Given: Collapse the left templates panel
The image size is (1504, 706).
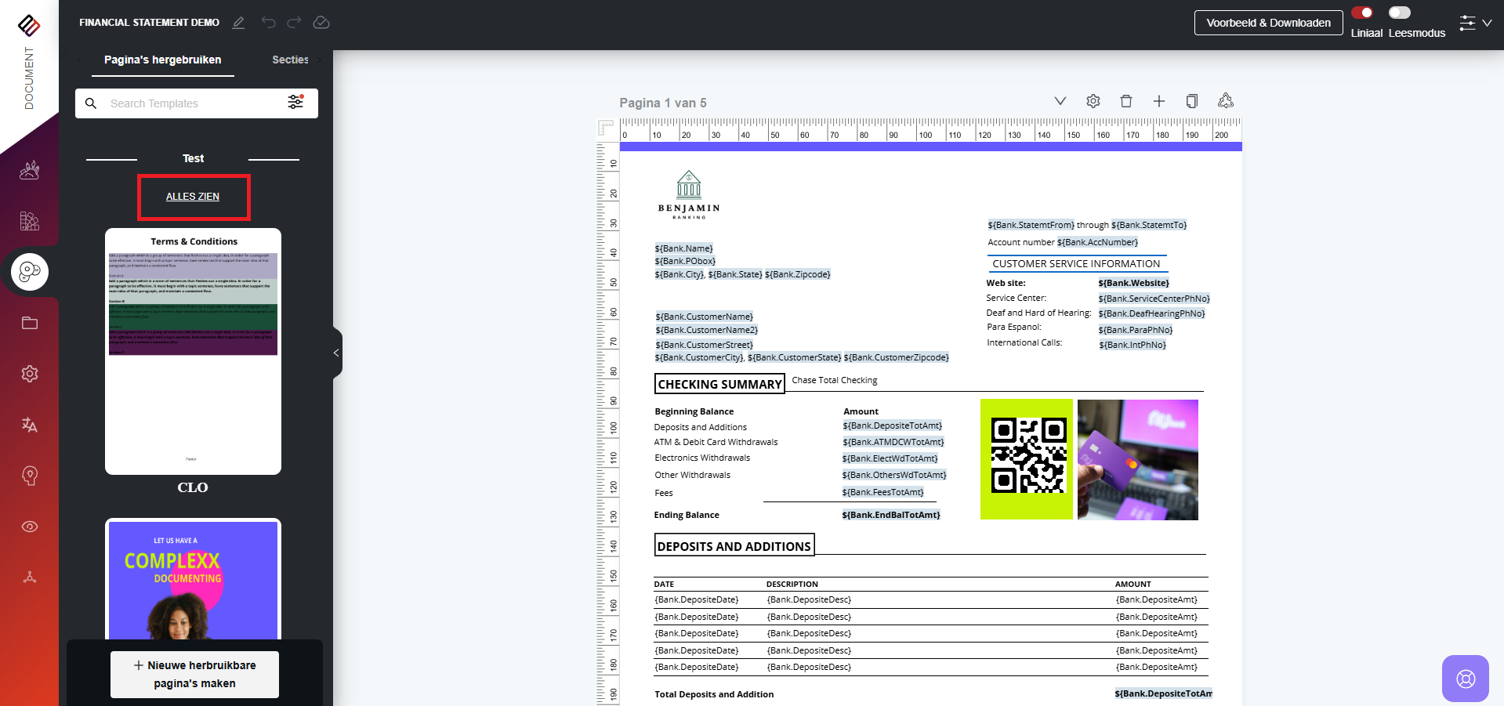Looking at the screenshot, I should coord(337,353).
